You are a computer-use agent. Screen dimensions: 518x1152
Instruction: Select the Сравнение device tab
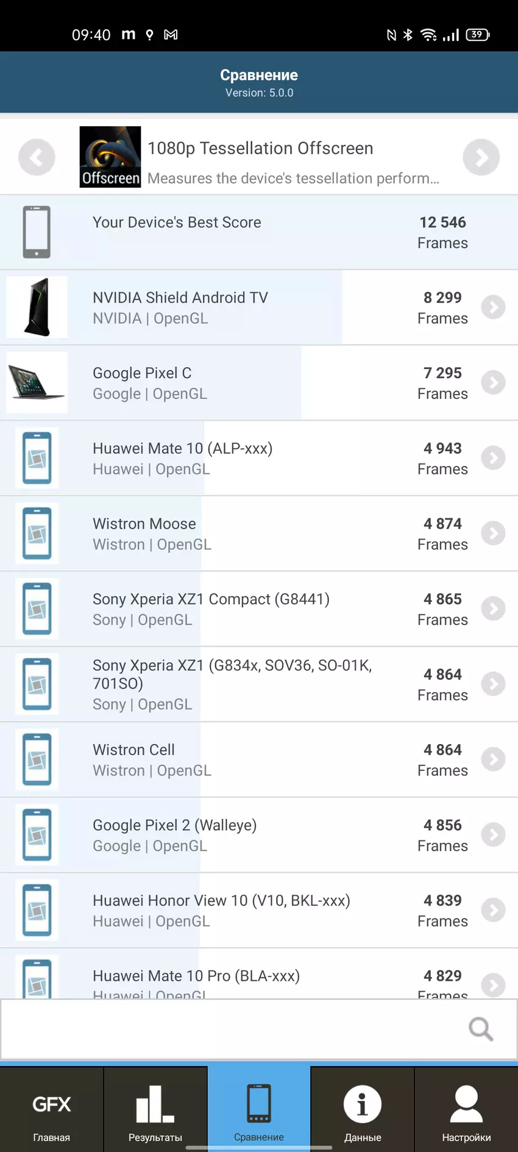pyautogui.click(x=259, y=1109)
